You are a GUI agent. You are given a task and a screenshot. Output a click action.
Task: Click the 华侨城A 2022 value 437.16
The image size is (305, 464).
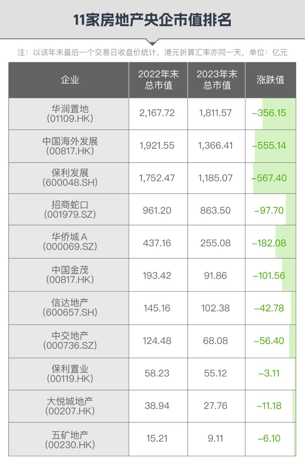[157, 243]
